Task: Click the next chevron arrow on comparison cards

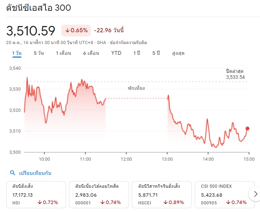Action: point(255,194)
